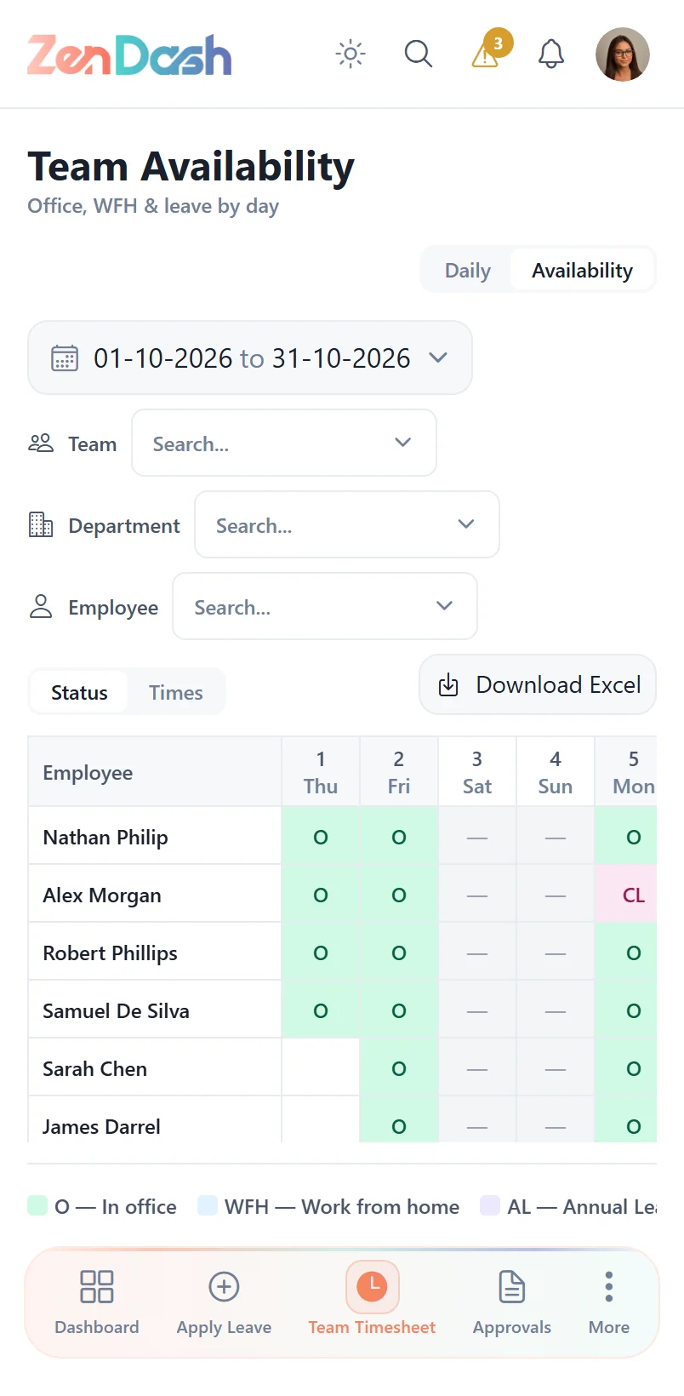Select the Status tab

click(79, 692)
